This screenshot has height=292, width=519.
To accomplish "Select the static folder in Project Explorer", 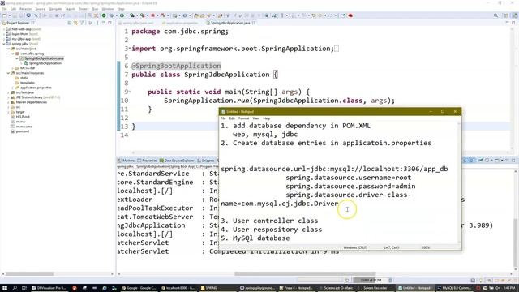I will pos(24,78).
